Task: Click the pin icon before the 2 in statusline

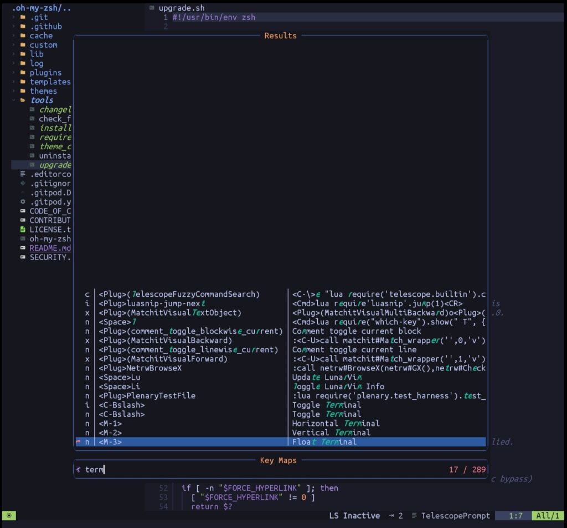Action: 390,515
